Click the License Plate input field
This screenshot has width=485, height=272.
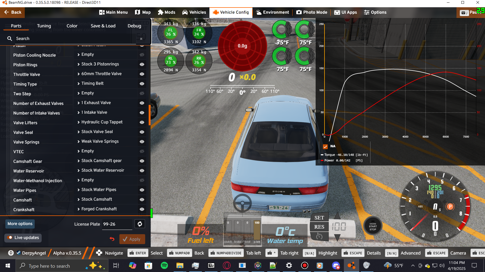tap(117, 224)
